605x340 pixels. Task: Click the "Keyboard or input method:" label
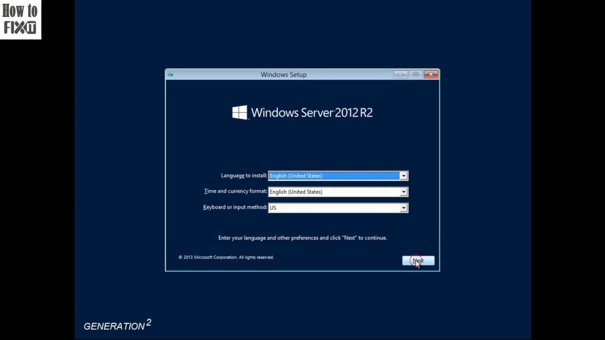point(235,207)
